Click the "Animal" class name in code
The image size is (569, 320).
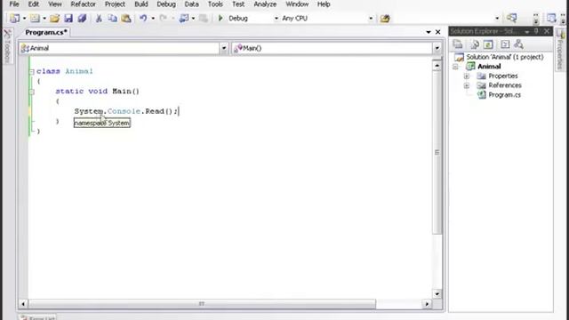coord(79,71)
